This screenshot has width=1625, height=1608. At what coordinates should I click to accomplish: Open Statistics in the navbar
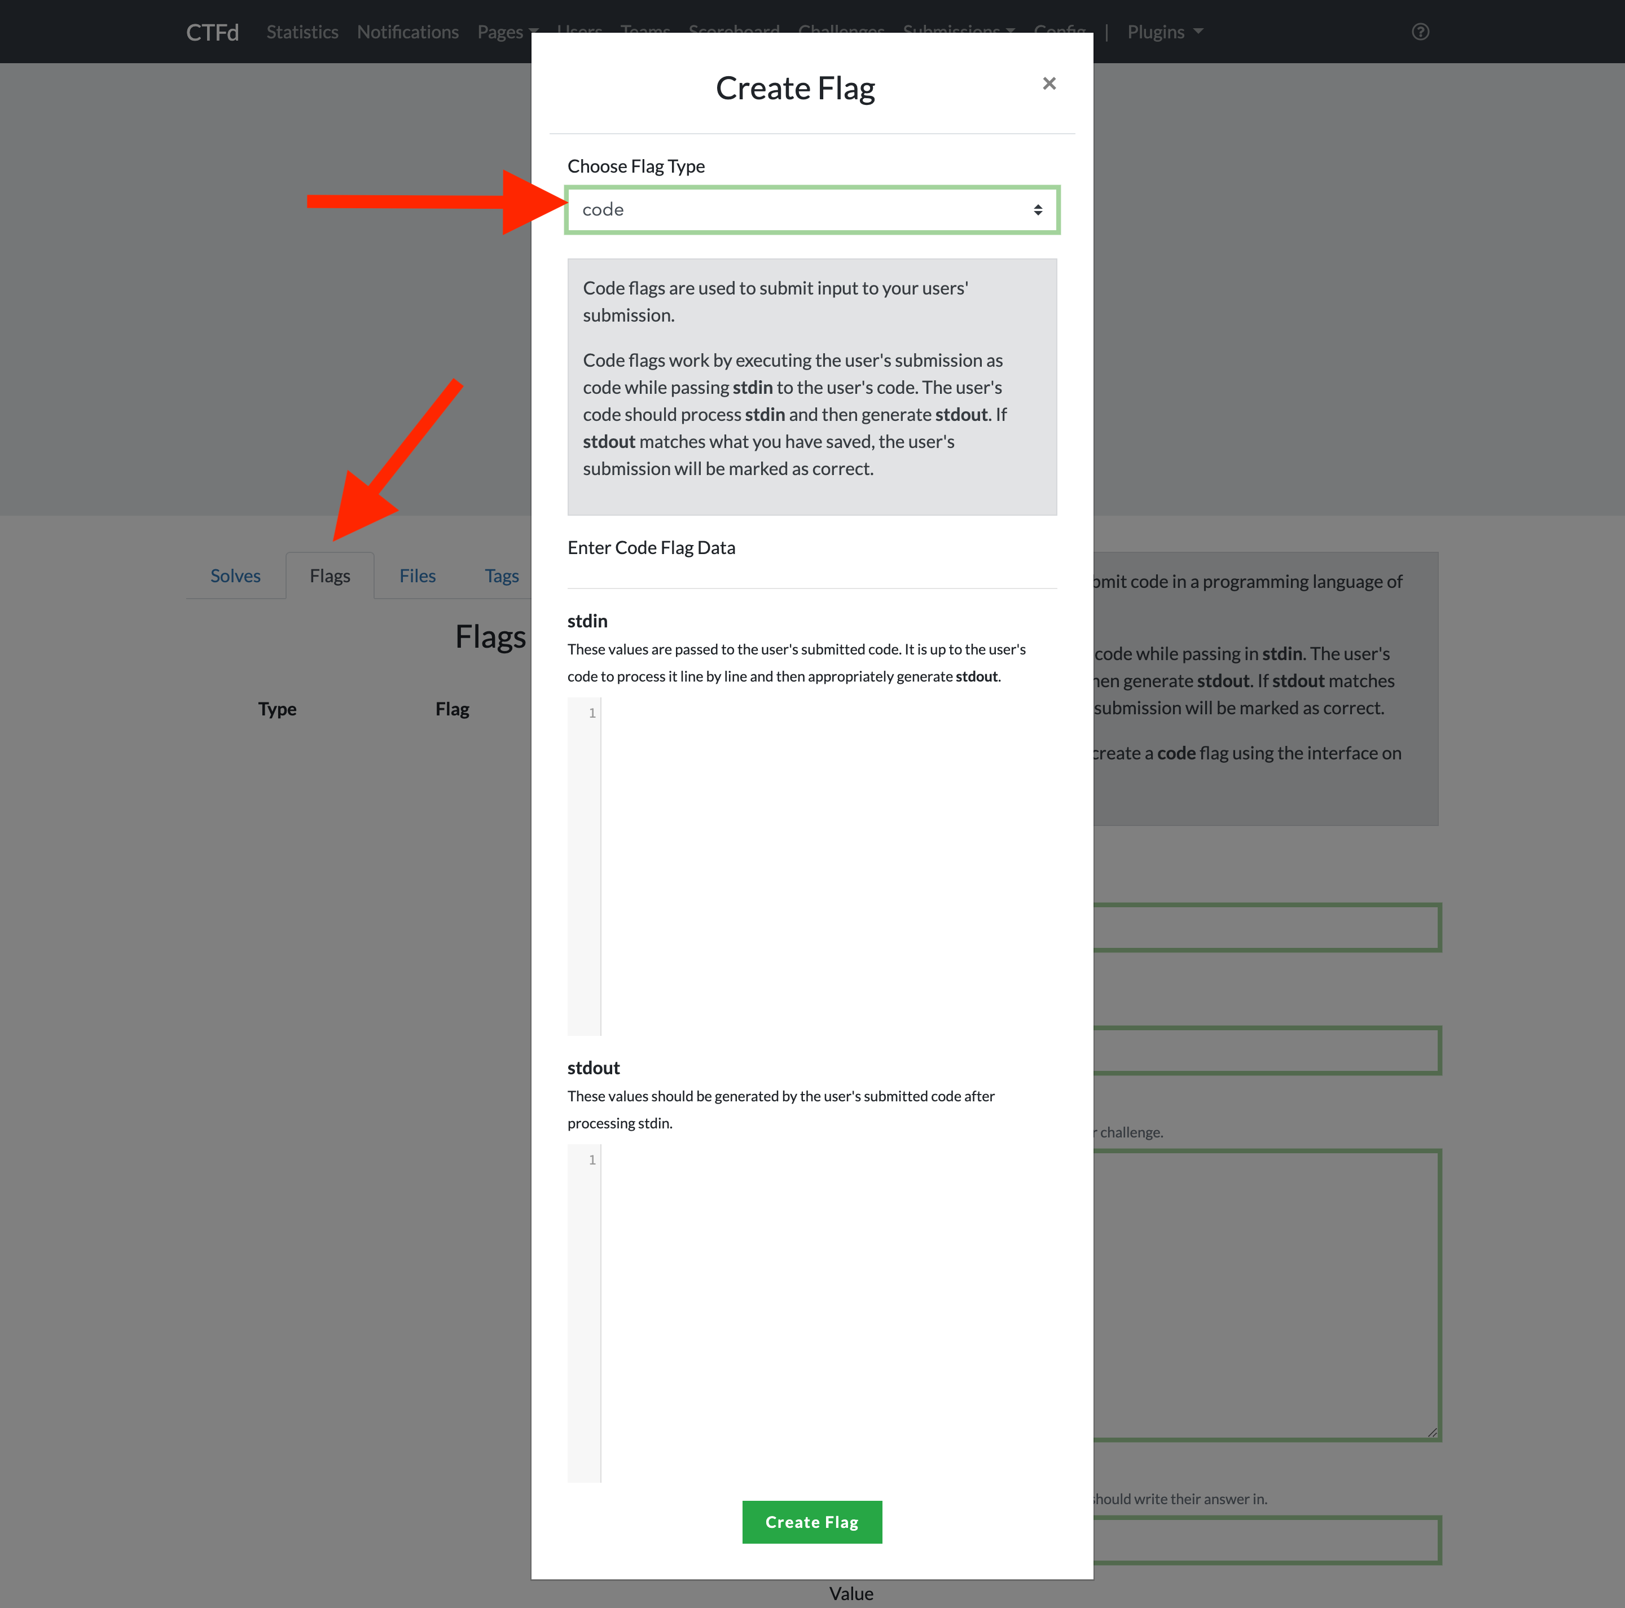point(302,32)
